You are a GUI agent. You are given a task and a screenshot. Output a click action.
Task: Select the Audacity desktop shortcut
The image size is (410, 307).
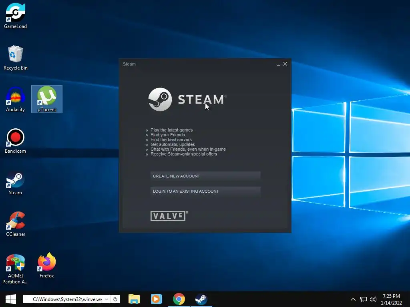tap(16, 100)
